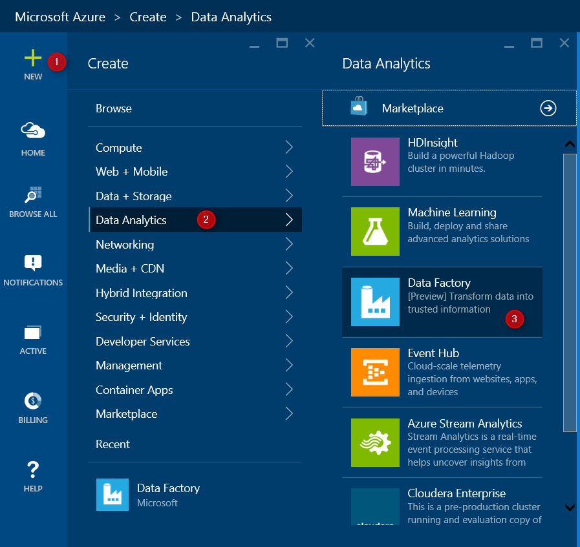Maximize the Create blade

pos(282,43)
